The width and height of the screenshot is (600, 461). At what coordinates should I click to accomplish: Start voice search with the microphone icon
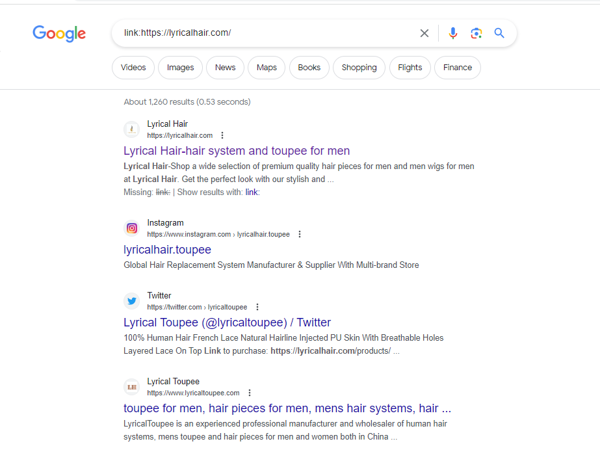pyautogui.click(x=453, y=33)
